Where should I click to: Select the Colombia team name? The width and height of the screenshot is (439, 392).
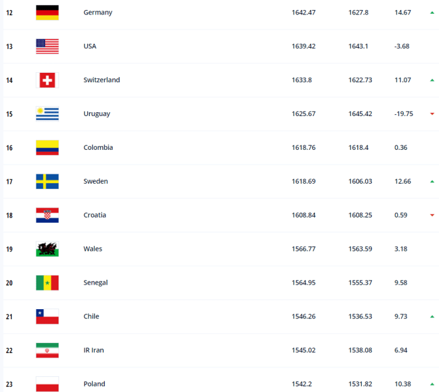[98, 148]
